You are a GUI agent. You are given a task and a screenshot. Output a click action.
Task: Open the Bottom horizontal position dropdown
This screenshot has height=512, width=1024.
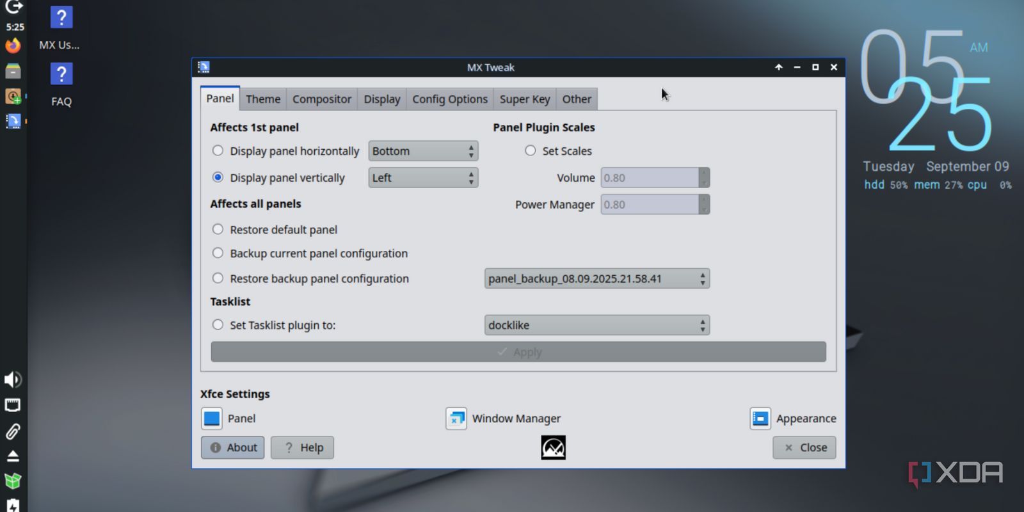[x=423, y=151]
